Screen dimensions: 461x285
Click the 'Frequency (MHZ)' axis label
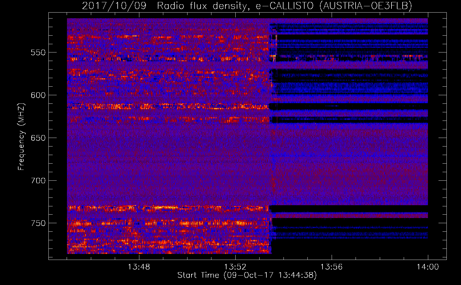click(x=21, y=137)
